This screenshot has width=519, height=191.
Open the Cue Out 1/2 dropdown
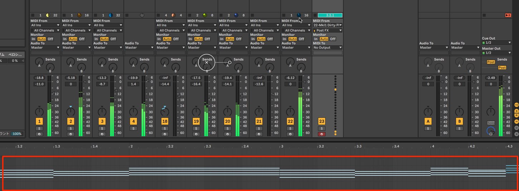tap(496, 42)
